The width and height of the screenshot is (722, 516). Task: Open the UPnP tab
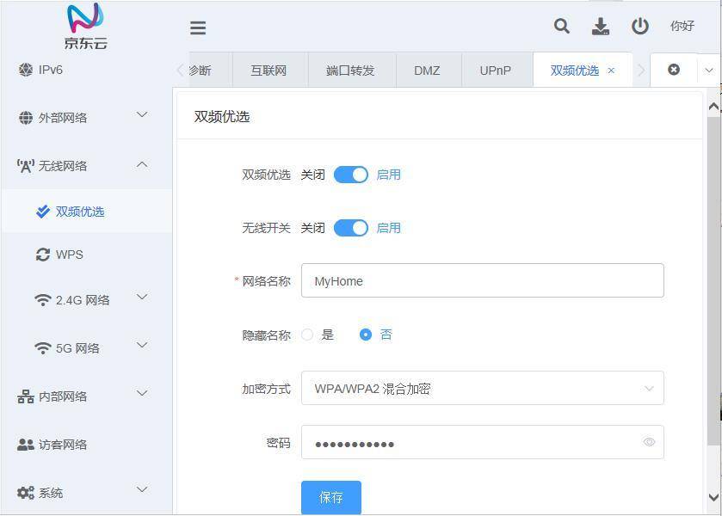coord(495,70)
